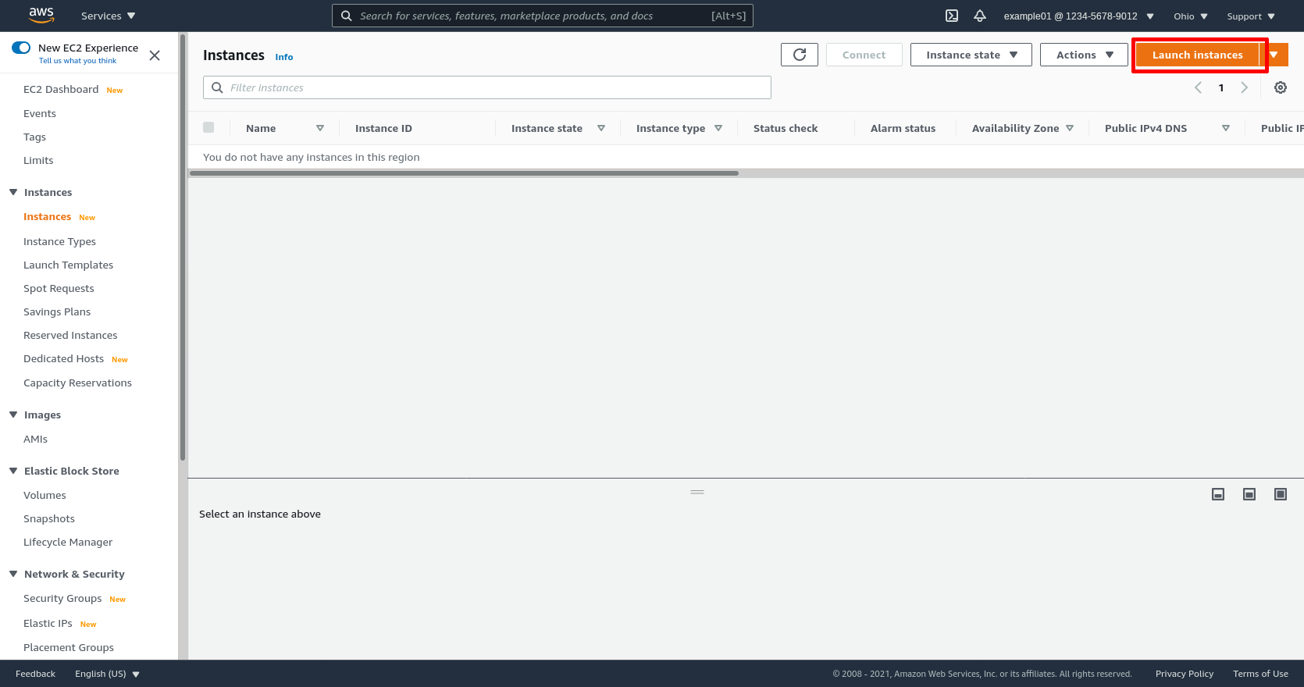
Task: Sort by Name column arrow
Action: point(320,128)
